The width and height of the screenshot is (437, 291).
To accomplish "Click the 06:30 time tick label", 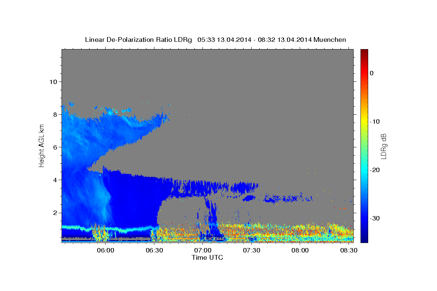I will (x=154, y=251).
